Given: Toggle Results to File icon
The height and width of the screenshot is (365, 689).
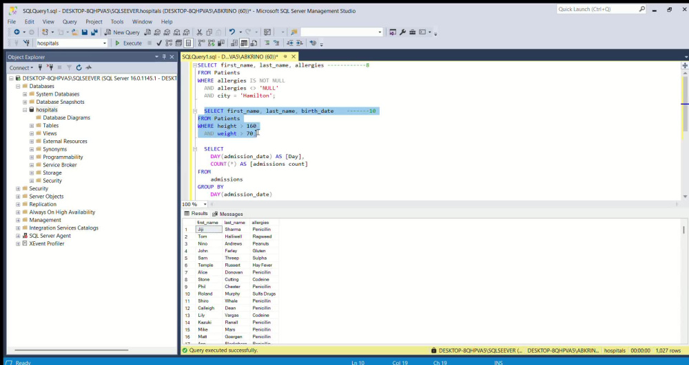Looking at the screenshot, I should (254, 43).
